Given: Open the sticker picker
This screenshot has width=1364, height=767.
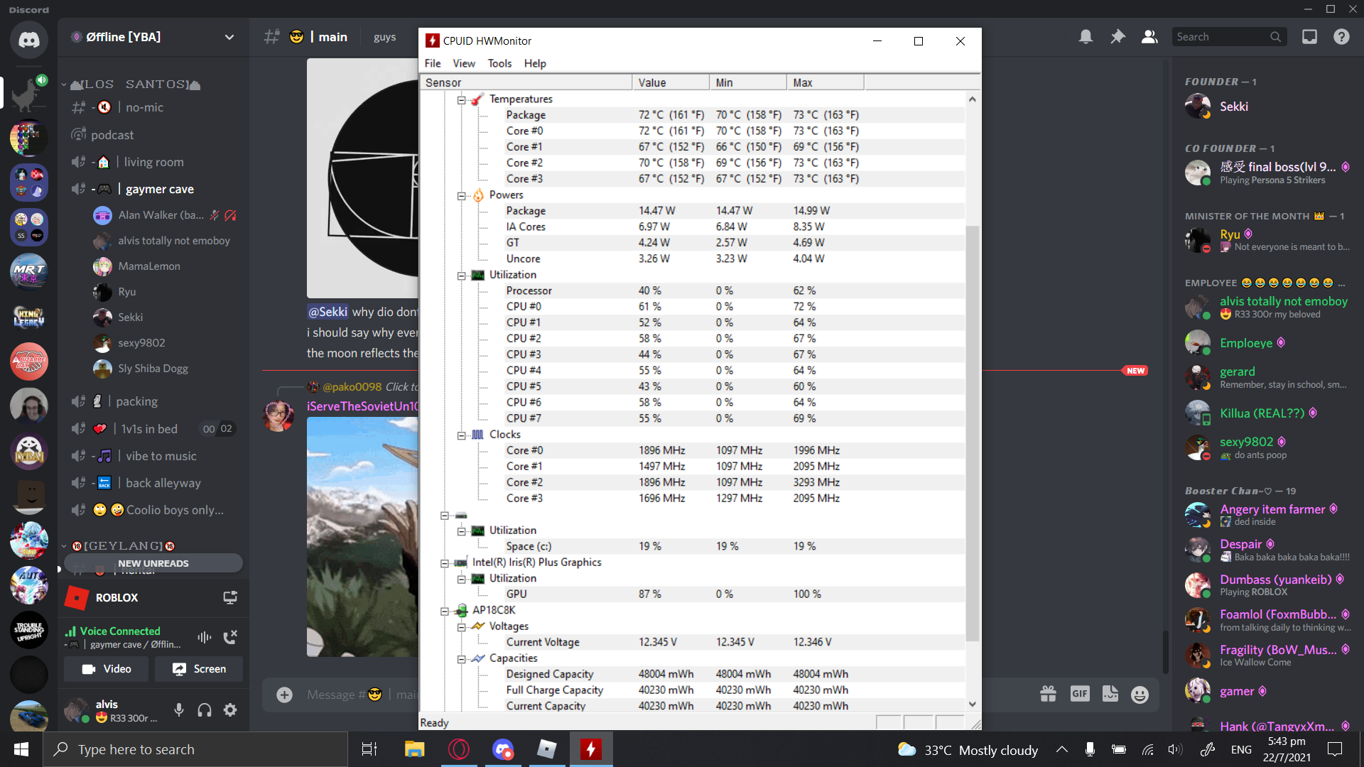Looking at the screenshot, I should point(1110,695).
